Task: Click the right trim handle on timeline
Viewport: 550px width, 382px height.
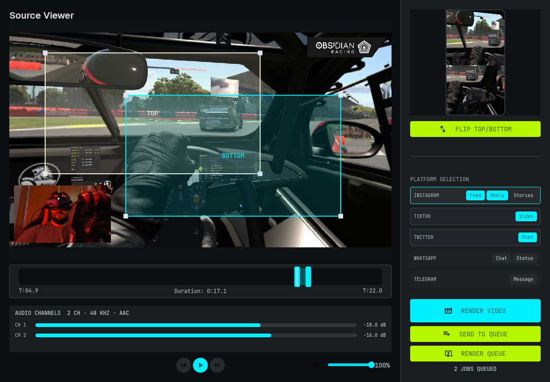Action: tap(308, 277)
